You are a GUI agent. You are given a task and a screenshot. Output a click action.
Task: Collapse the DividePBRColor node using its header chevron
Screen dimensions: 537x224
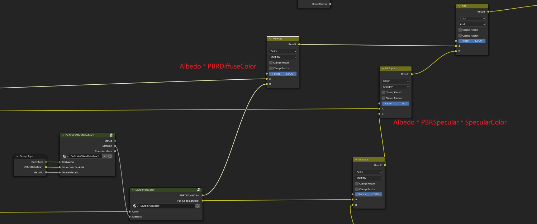[x=133, y=190]
